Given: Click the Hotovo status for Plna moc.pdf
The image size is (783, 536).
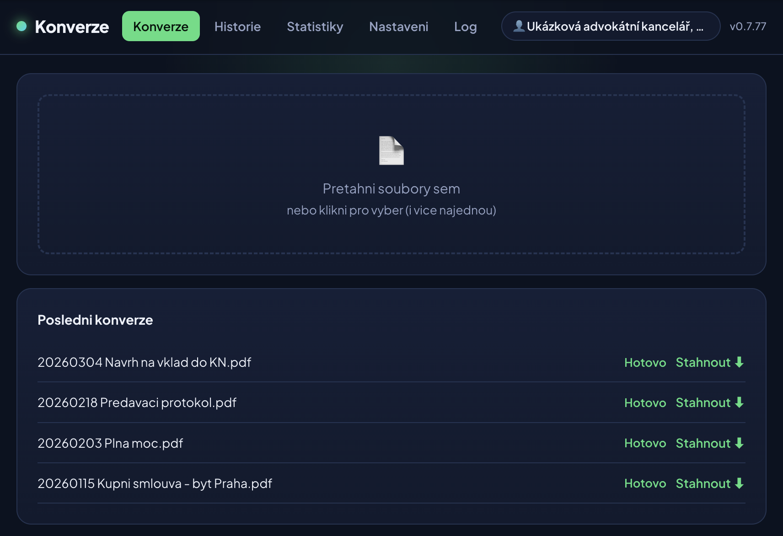Looking at the screenshot, I should [645, 443].
